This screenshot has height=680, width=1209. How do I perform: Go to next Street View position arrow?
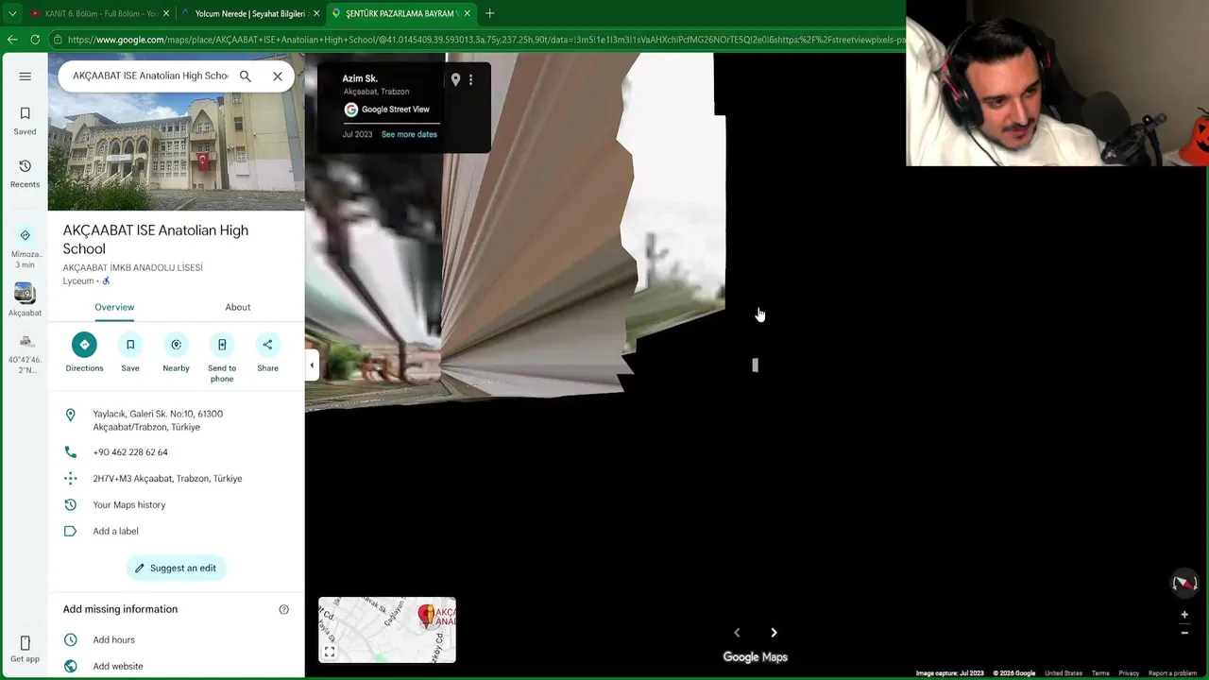[774, 633]
